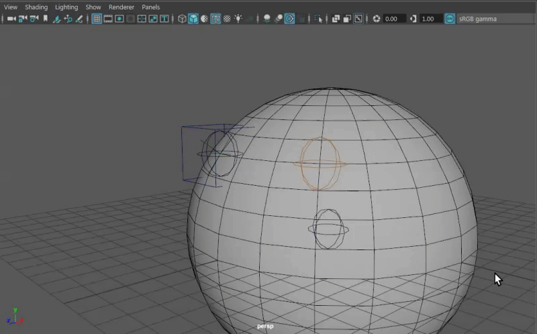The image size is (537, 334).
Task: Open the Renderer menu
Action: [x=121, y=7]
